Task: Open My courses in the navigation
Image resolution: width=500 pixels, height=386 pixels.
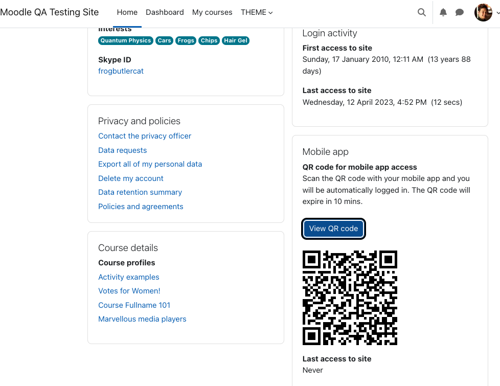Action: coord(212,12)
